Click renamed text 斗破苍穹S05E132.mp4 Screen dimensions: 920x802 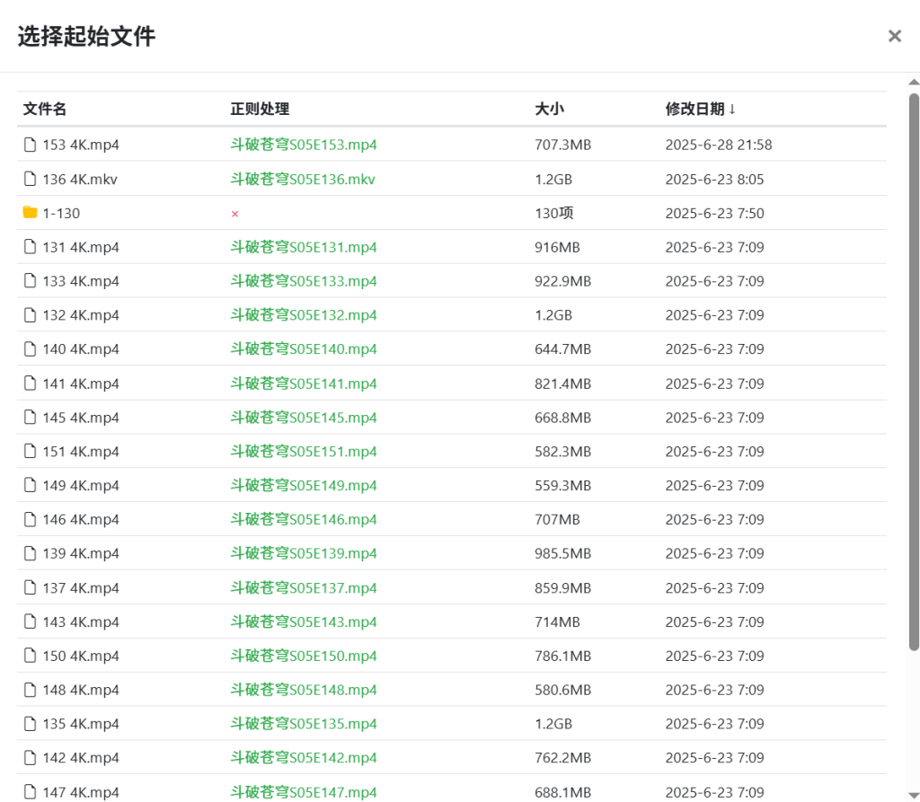click(304, 315)
